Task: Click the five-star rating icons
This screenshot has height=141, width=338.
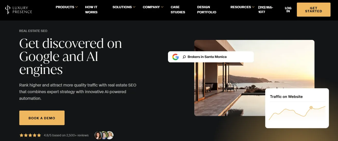Action: [x=30, y=135]
